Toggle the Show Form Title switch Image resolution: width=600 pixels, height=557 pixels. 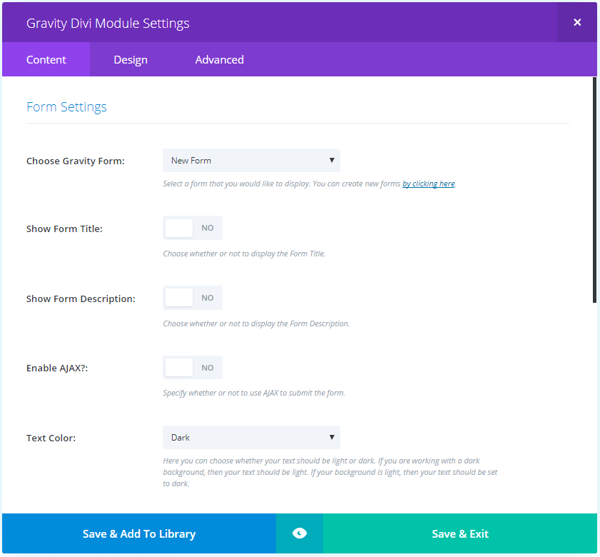(193, 228)
